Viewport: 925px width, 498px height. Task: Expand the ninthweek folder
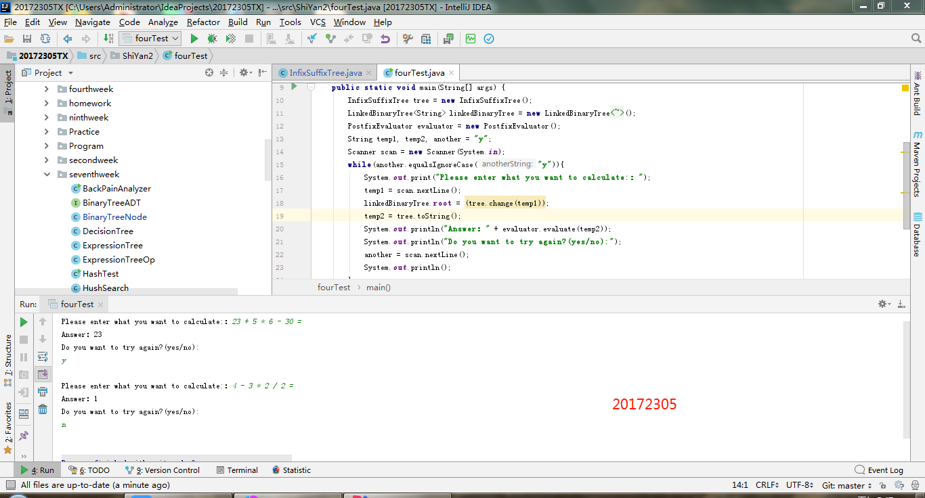click(x=47, y=117)
